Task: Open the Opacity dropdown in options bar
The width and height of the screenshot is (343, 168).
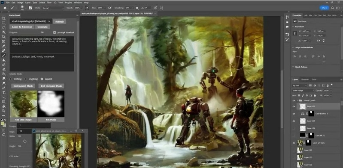Action: pyautogui.click(x=82, y=8)
